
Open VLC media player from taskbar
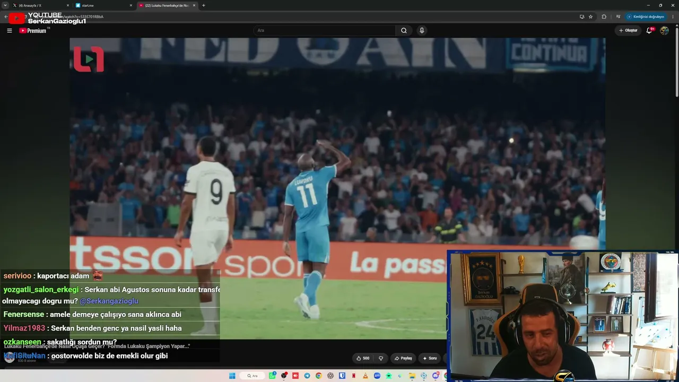click(365, 376)
